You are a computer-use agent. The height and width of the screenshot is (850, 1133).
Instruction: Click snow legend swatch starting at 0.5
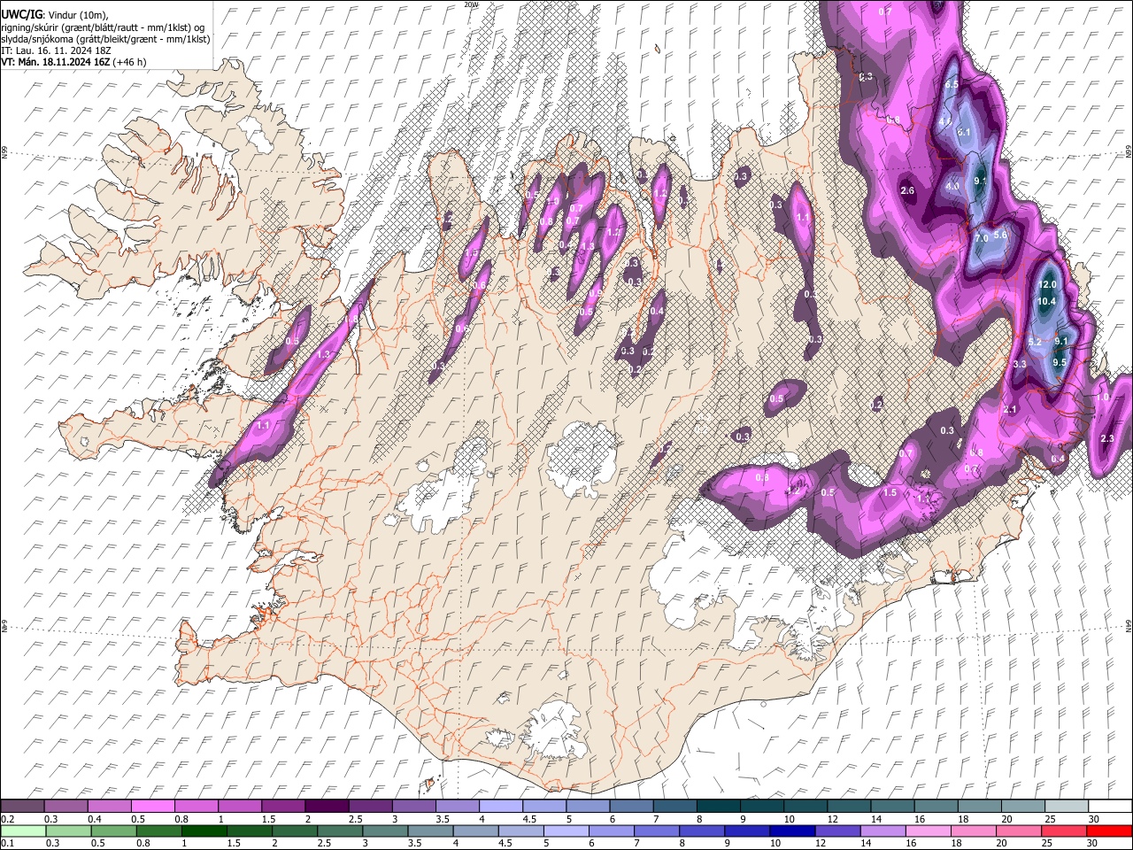153,806
